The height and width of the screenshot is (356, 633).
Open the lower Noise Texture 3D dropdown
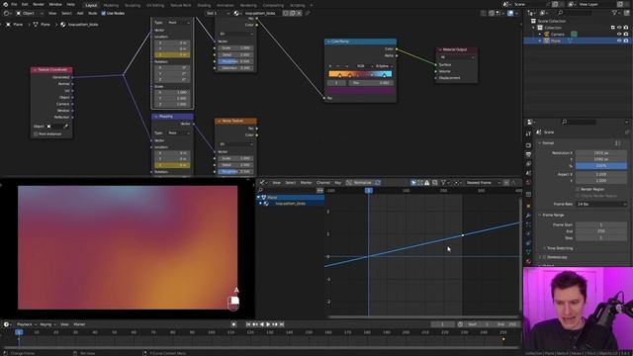pos(235,144)
